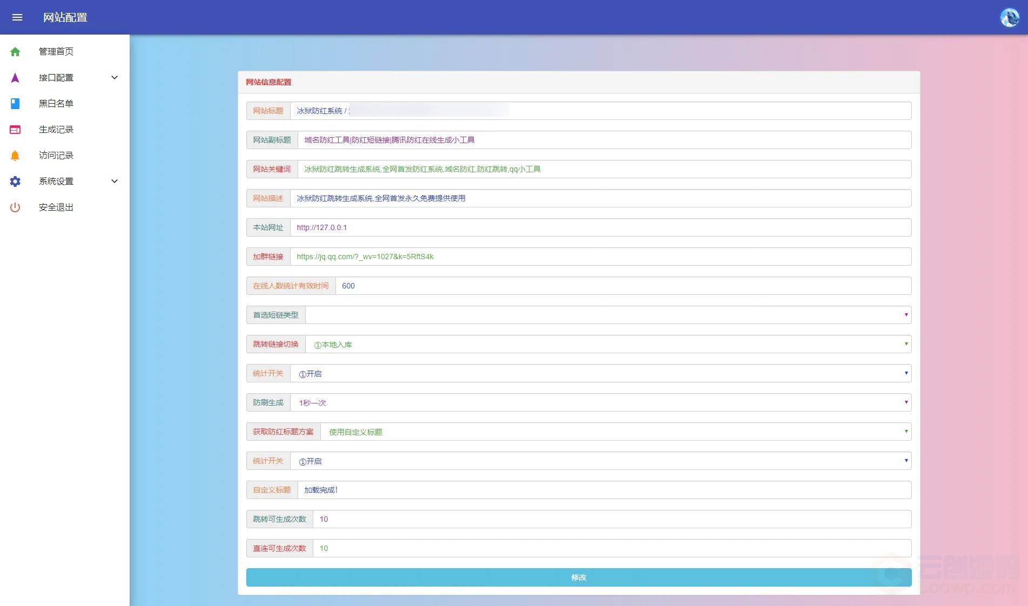Click the 获取防红标题方案 label
Image resolution: width=1028 pixels, height=606 pixels.
tap(283, 432)
